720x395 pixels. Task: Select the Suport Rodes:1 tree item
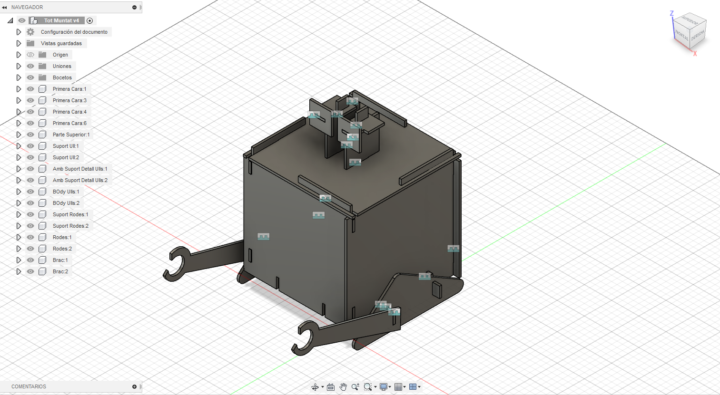(70, 214)
